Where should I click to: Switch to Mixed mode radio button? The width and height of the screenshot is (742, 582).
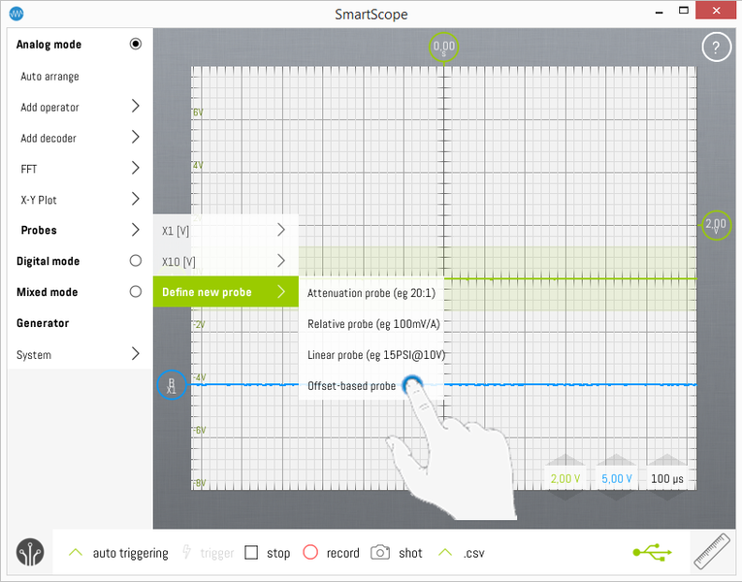click(136, 292)
